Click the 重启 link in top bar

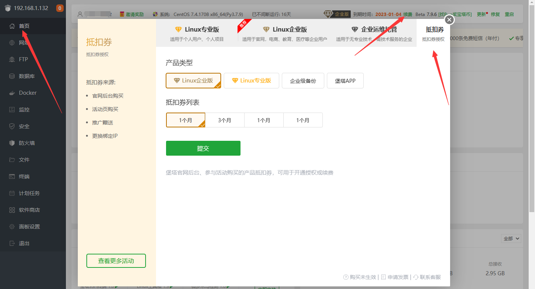tap(509, 14)
